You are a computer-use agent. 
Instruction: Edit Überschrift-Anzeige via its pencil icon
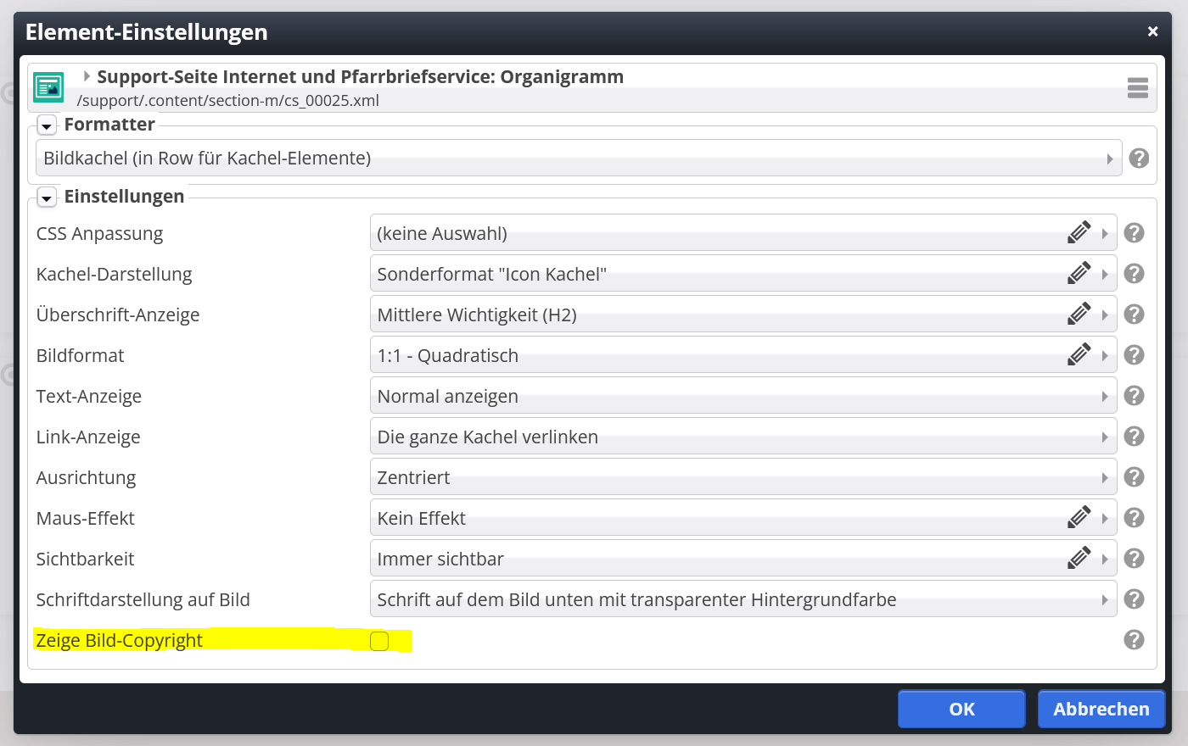[x=1079, y=314]
